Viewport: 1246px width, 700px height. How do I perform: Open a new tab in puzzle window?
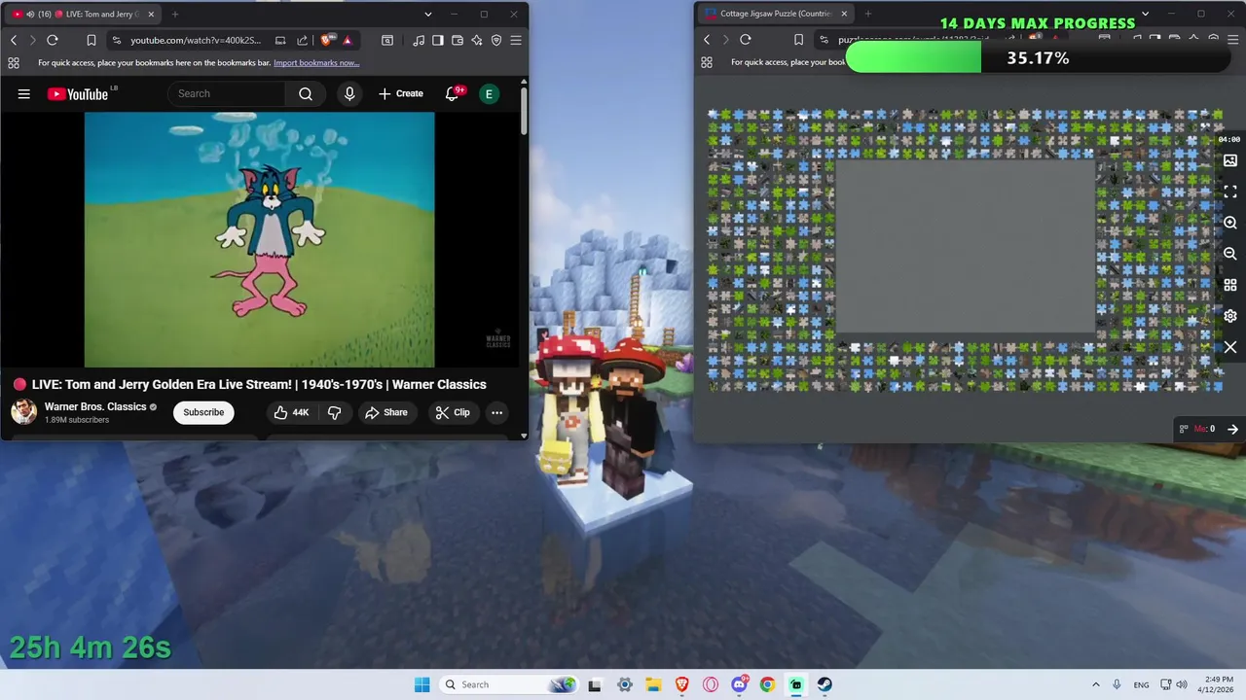(868, 14)
